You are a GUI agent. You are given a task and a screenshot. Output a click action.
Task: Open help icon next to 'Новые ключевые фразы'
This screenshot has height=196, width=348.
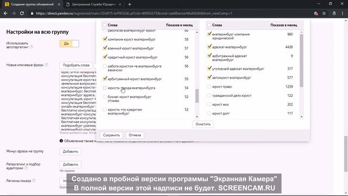click(x=46, y=65)
